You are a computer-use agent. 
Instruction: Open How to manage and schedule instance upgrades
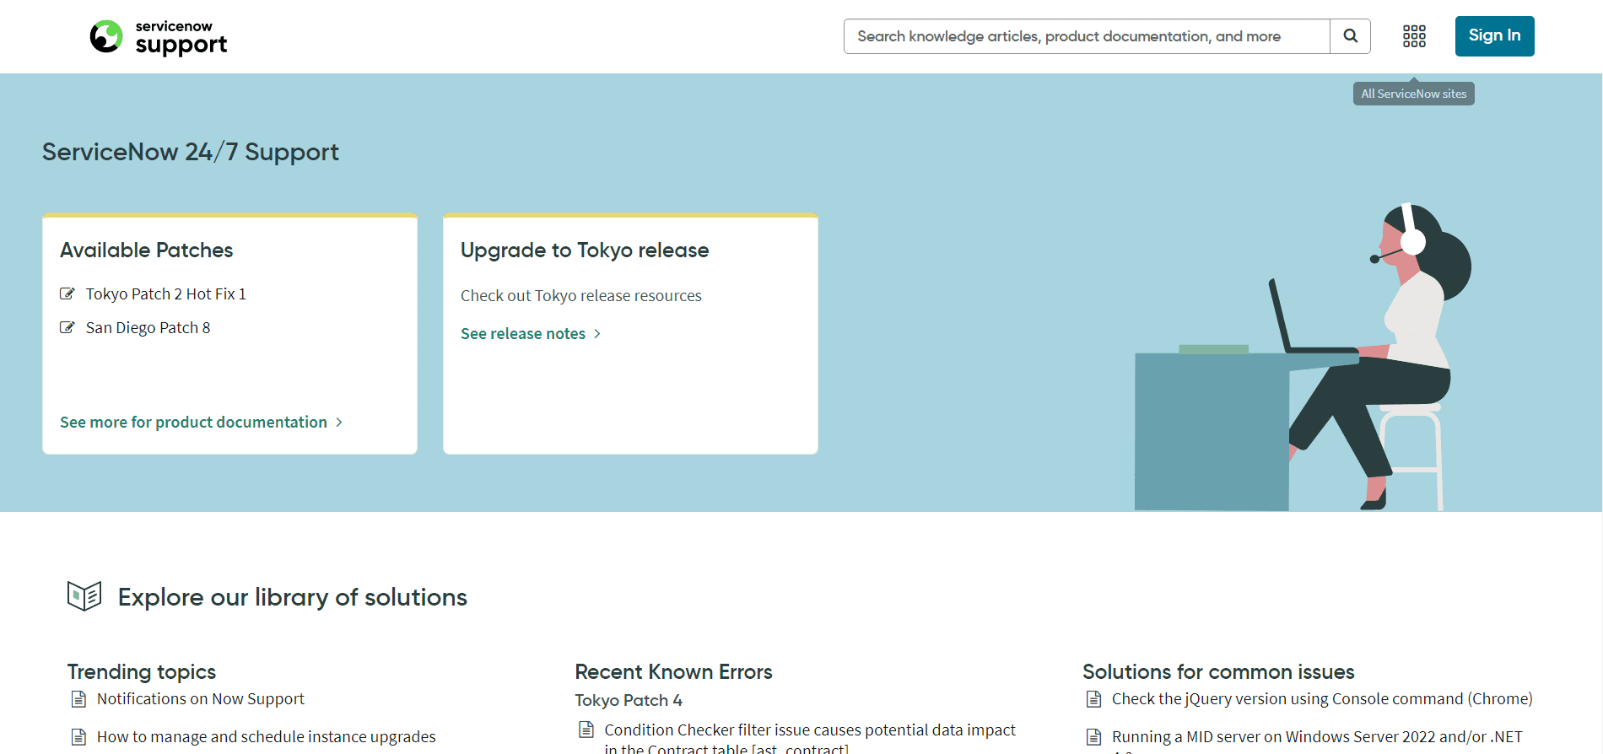tap(267, 737)
